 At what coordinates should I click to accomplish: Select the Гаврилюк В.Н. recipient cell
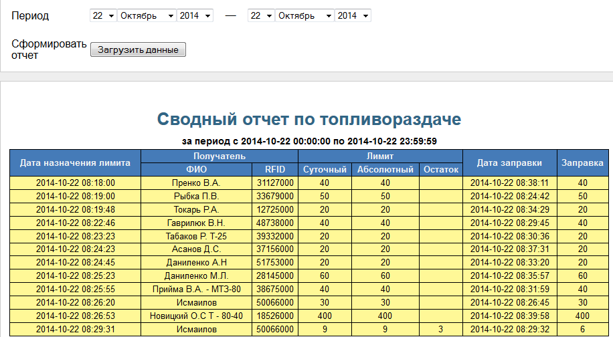(196, 223)
